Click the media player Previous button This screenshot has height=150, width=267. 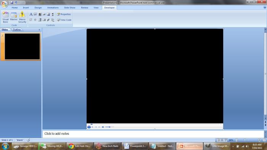96,127
